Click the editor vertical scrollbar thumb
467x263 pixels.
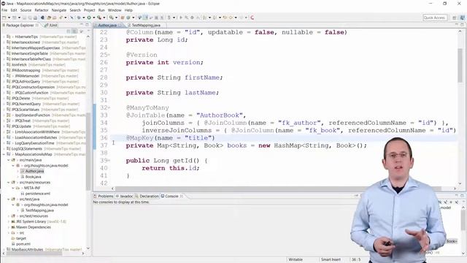[460, 64]
